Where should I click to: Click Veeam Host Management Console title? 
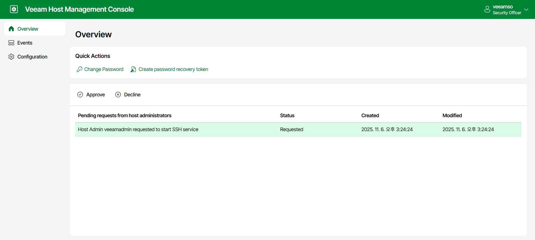click(x=79, y=9)
